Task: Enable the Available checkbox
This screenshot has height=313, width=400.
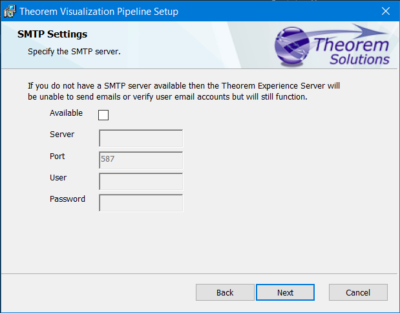Action: point(103,115)
